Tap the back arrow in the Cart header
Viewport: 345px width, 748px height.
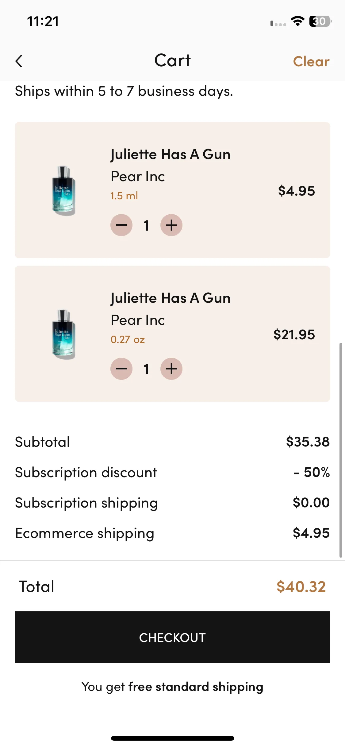point(19,61)
